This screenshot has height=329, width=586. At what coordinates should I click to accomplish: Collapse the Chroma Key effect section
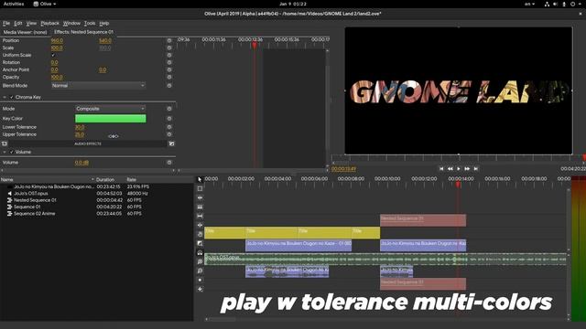(x=5, y=98)
